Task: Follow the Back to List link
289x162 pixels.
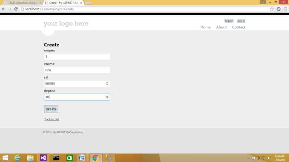Action: [52, 119]
